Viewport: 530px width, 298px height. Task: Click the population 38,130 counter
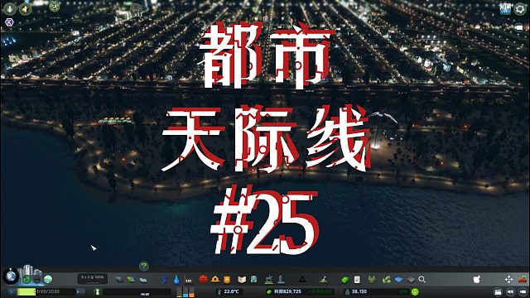click(359, 291)
